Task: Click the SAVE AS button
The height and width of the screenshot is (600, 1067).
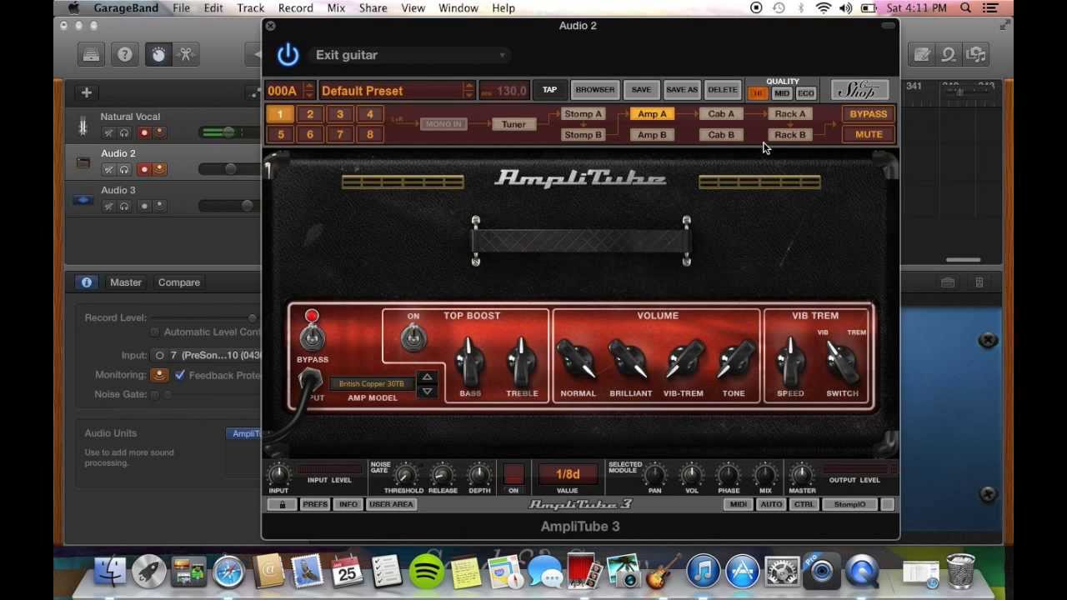Action: 681,90
